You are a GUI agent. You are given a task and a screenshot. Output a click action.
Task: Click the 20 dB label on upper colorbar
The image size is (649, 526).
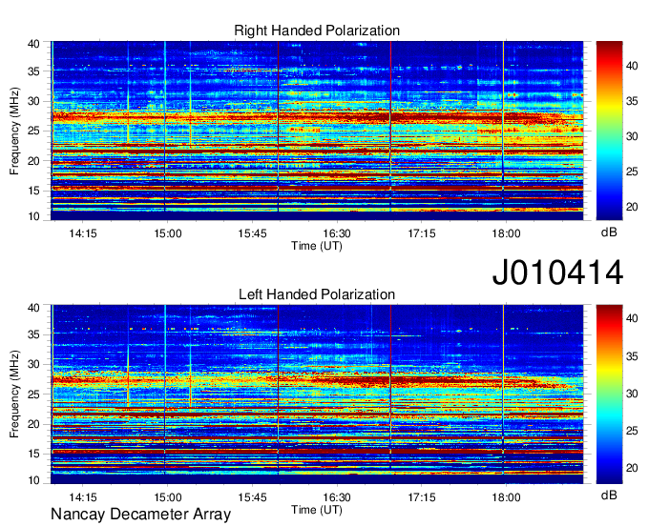click(x=632, y=207)
